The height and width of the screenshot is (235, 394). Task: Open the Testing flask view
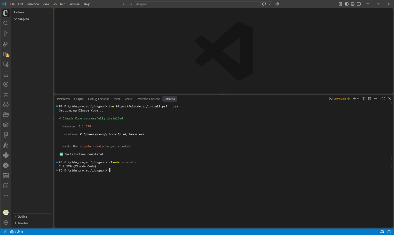[6, 74]
